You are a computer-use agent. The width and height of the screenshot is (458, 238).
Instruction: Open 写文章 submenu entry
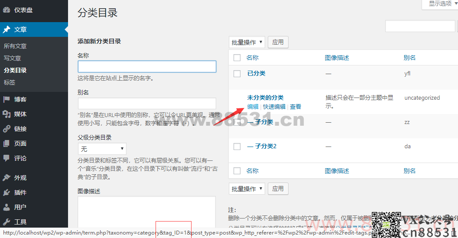pos(12,58)
